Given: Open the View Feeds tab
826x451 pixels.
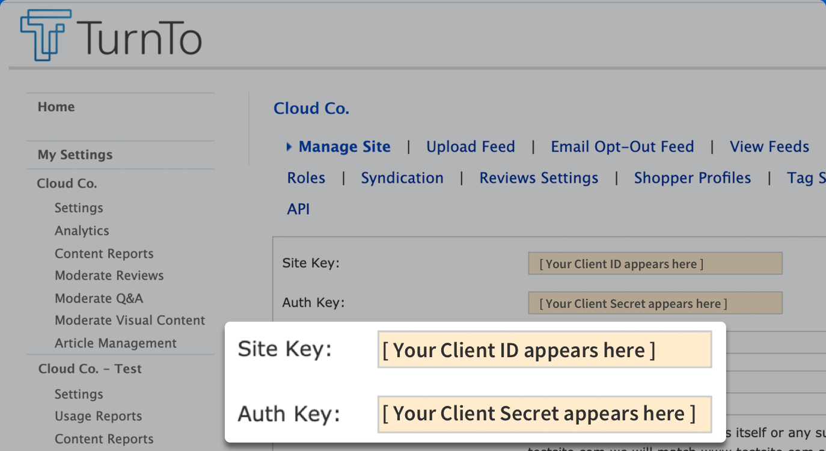Looking at the screenshot, I should click(x=769, y=147).
